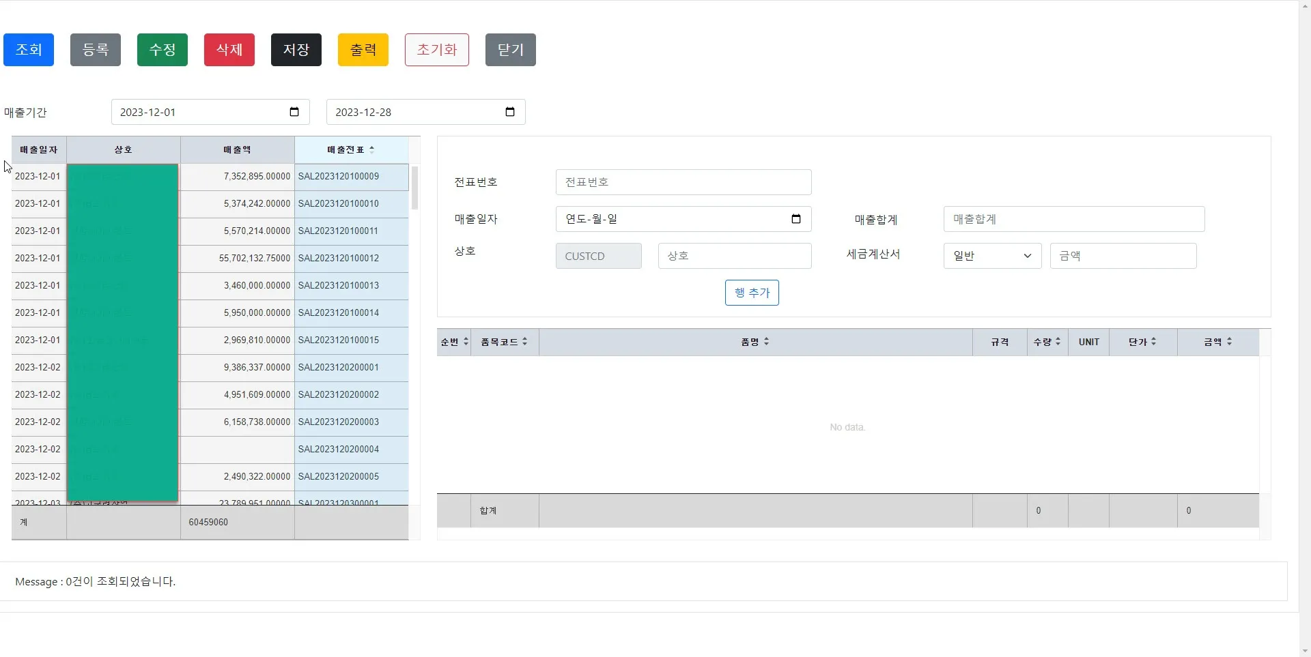Click the 합계 footer cell

[505, 510]
